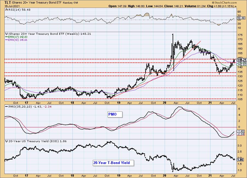247x178 pixels.
Task: Click the iShares ETF (Weekly) 148.21 legend text
Action: (50, 34)
